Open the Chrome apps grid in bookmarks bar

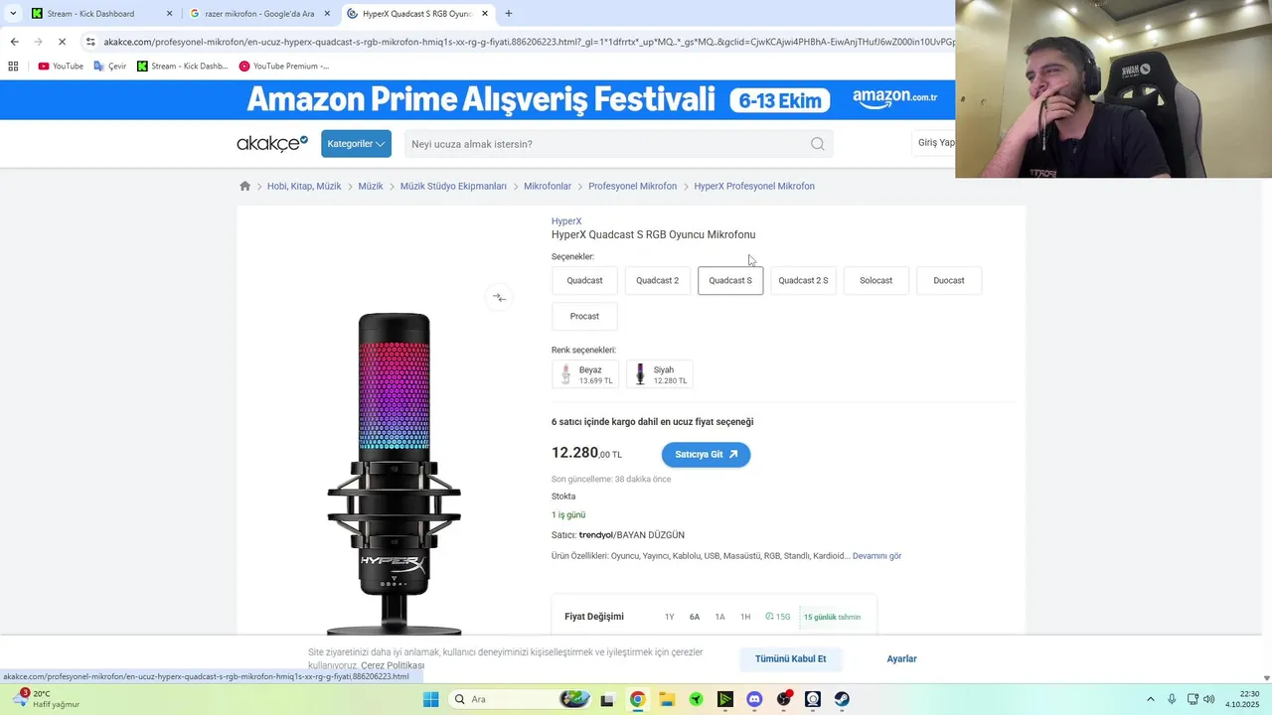[x=13, y=67]
